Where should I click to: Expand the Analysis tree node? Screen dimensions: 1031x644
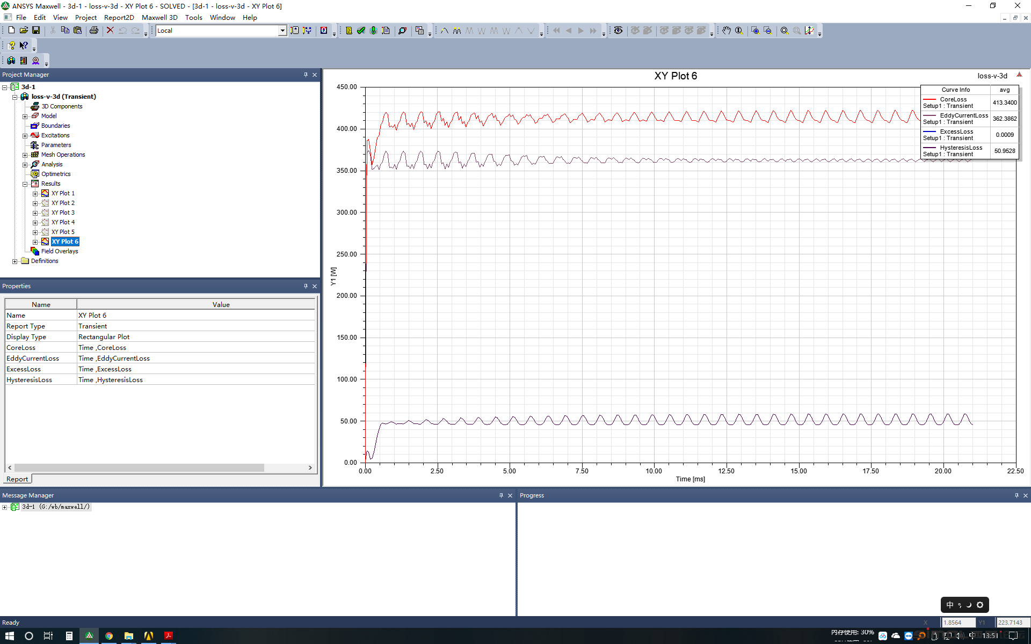pyautogui.click(x=25, y=164)
